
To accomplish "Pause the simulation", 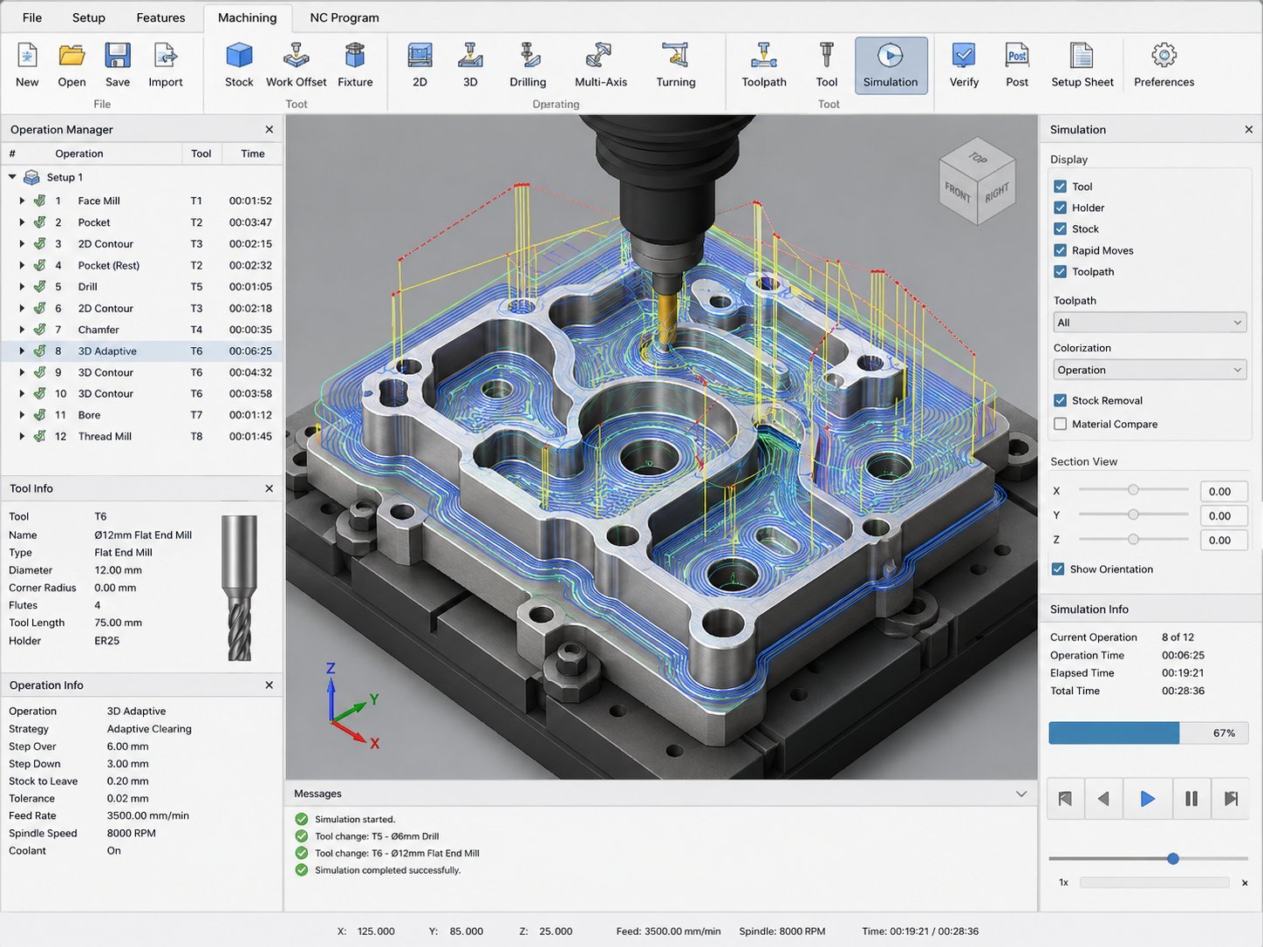I will (x=1191, y=799).
